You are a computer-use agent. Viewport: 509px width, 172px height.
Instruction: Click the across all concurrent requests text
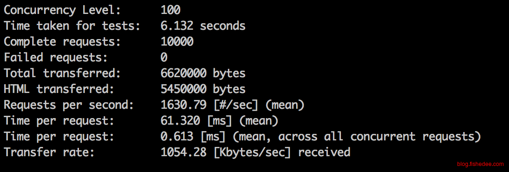[x=376, y=137]
